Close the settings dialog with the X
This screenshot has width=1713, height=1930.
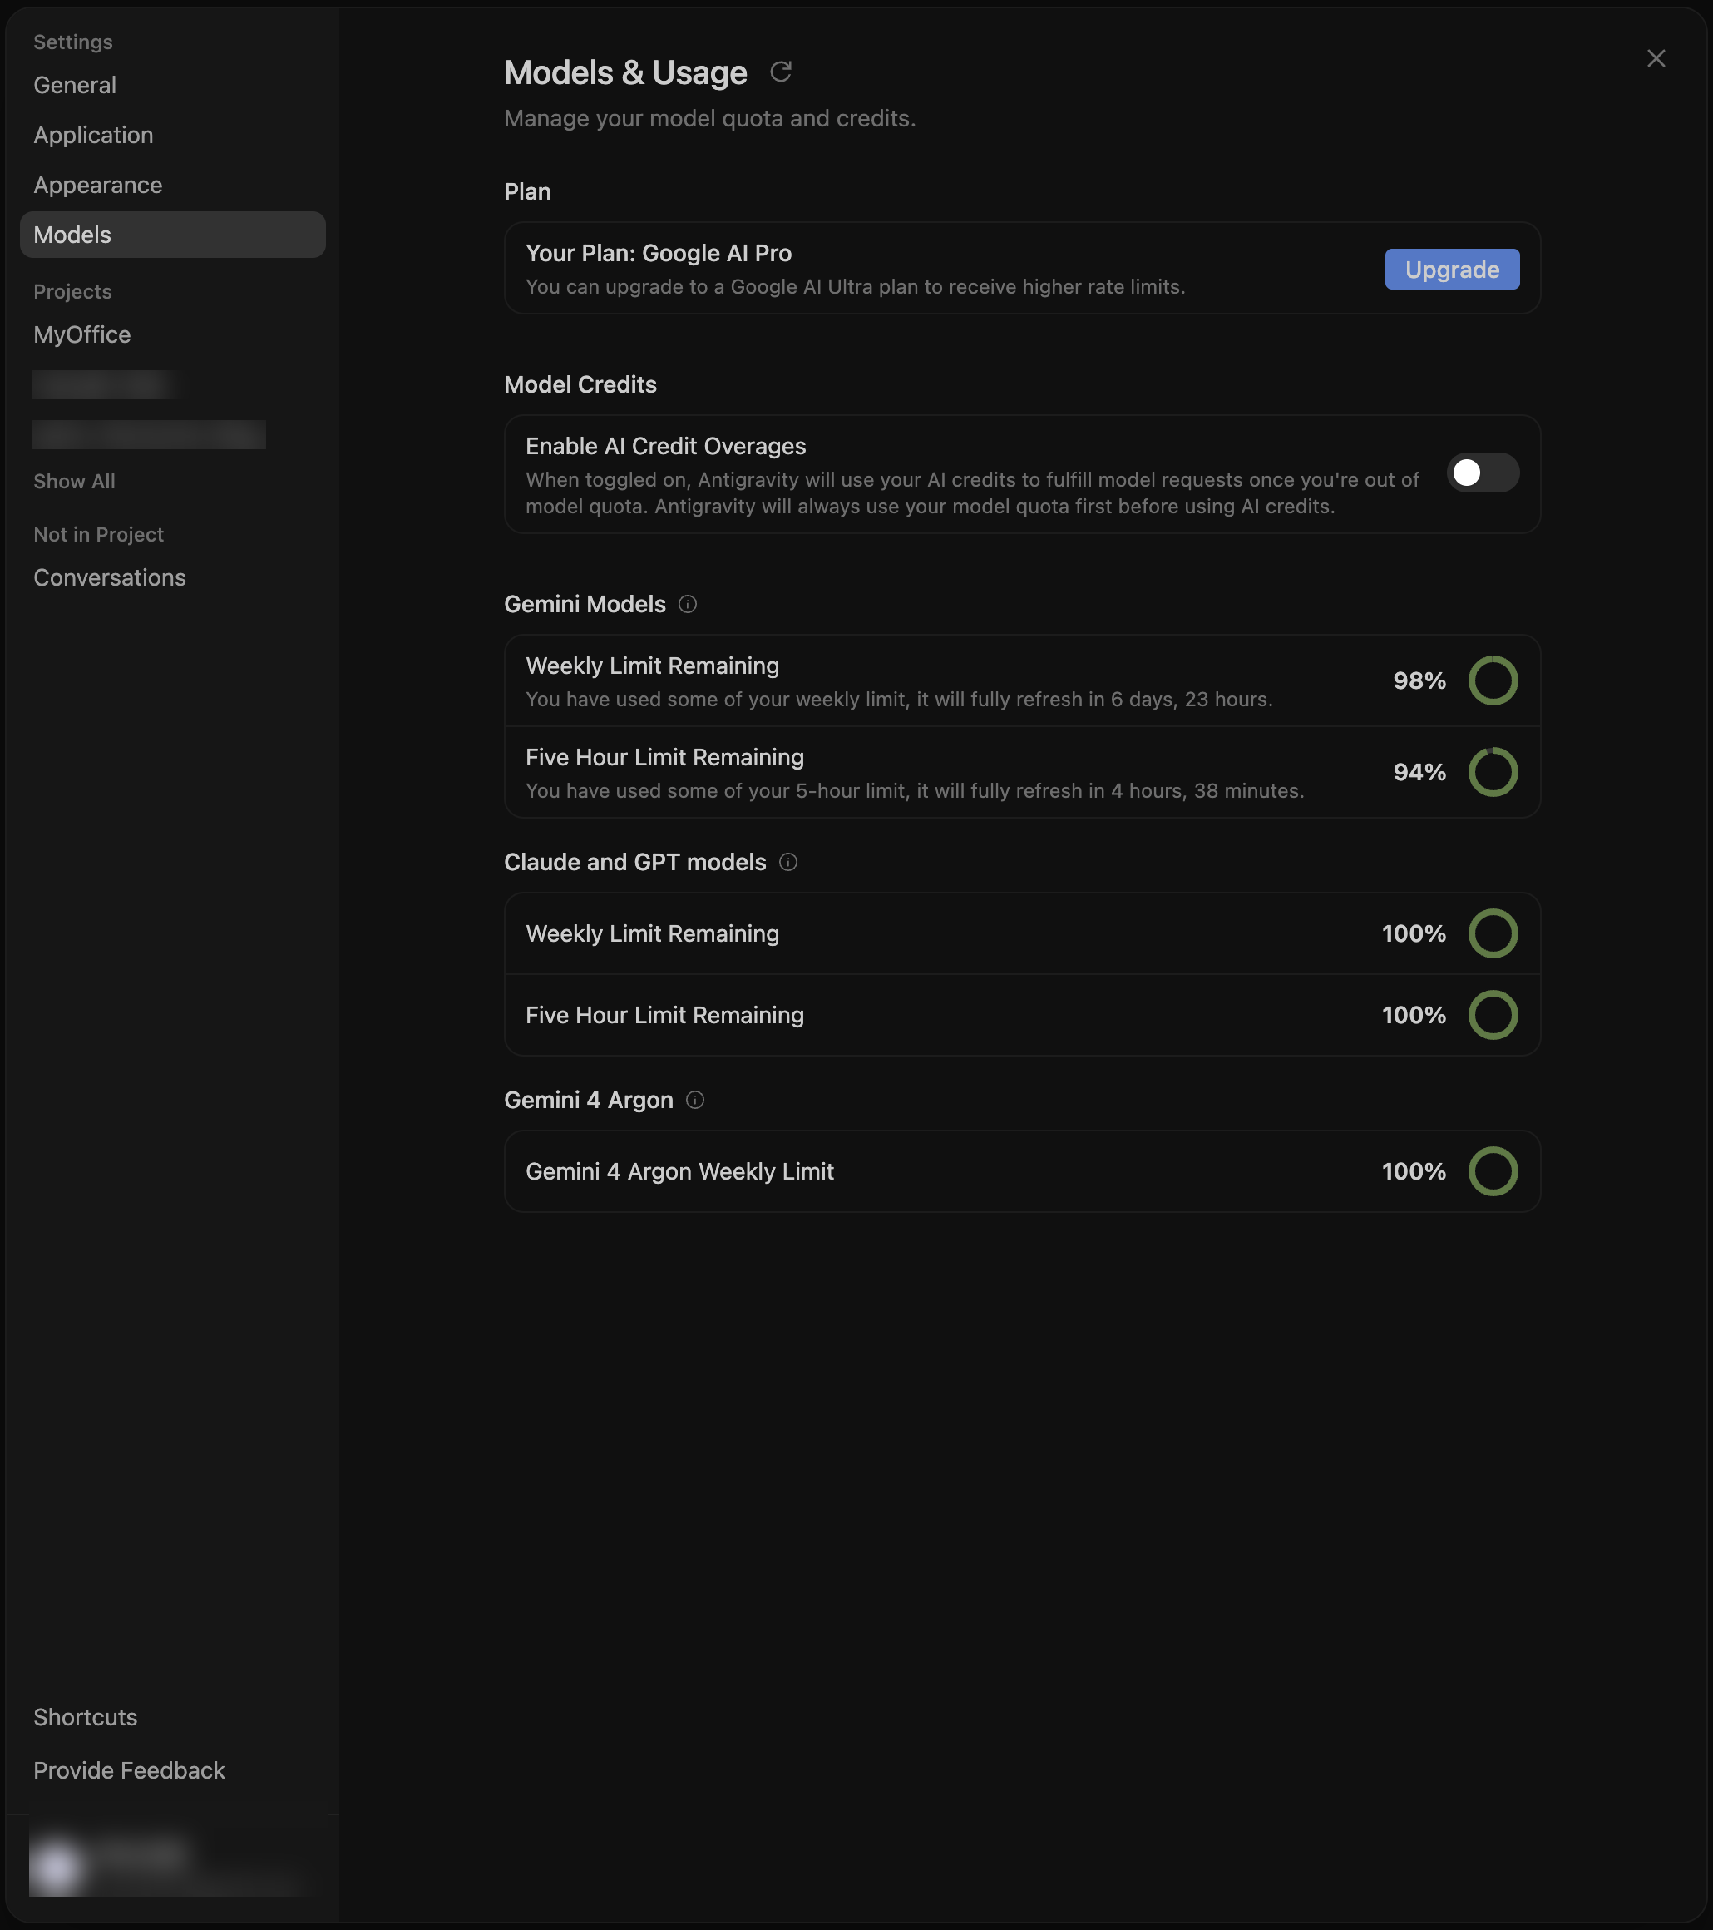tap(1656, 58)
